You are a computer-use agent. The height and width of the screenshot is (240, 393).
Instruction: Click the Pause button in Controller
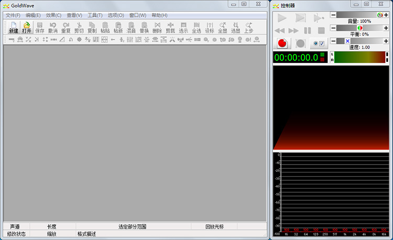point(308,30)
